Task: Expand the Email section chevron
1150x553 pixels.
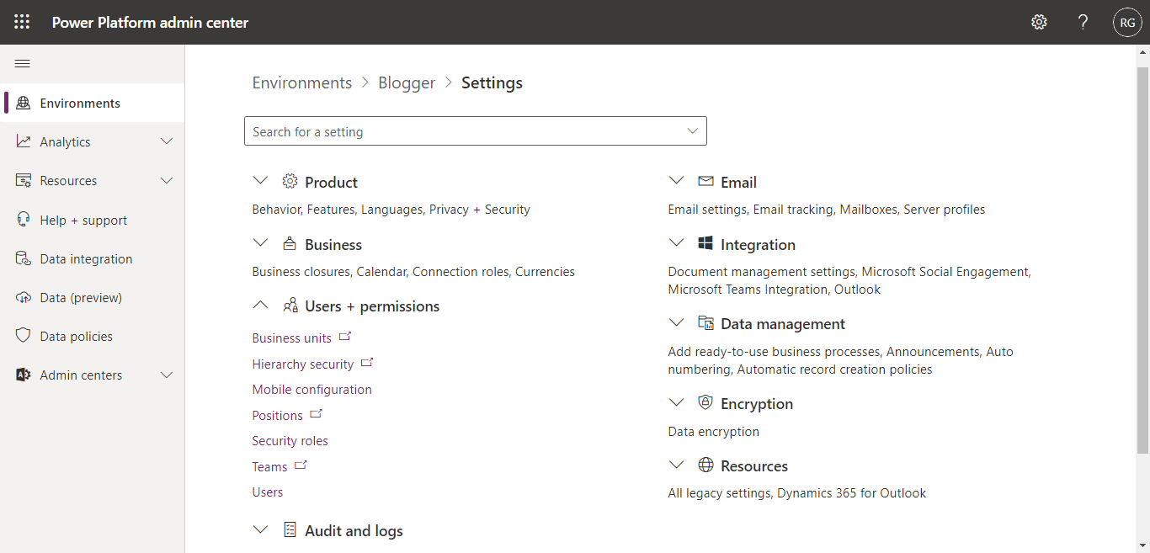Action: click(x=676, y=181)
